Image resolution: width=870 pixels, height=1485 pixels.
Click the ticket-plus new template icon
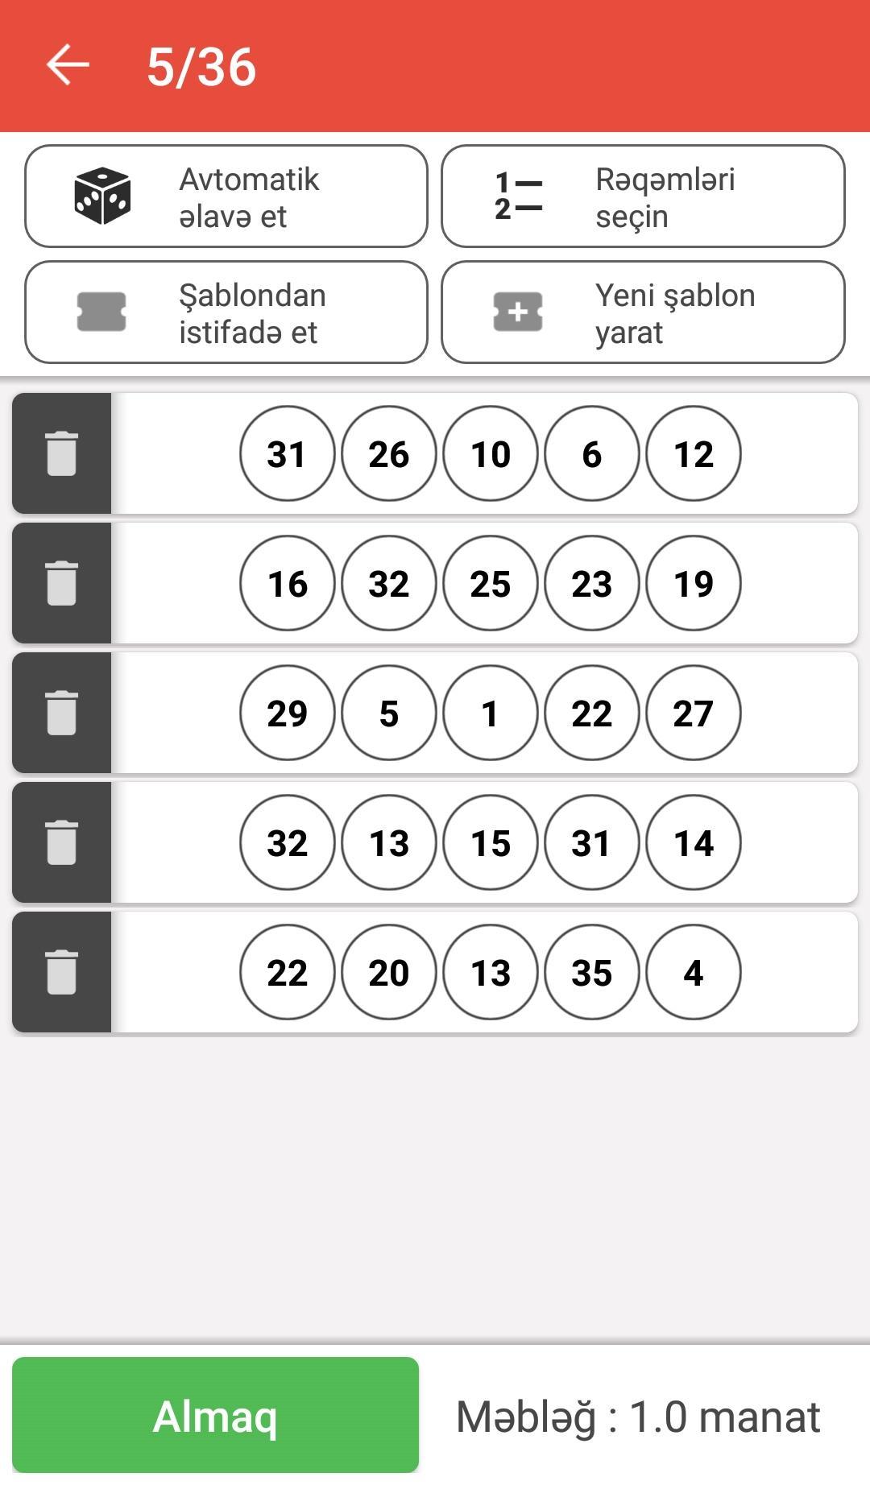click(518, 312)
